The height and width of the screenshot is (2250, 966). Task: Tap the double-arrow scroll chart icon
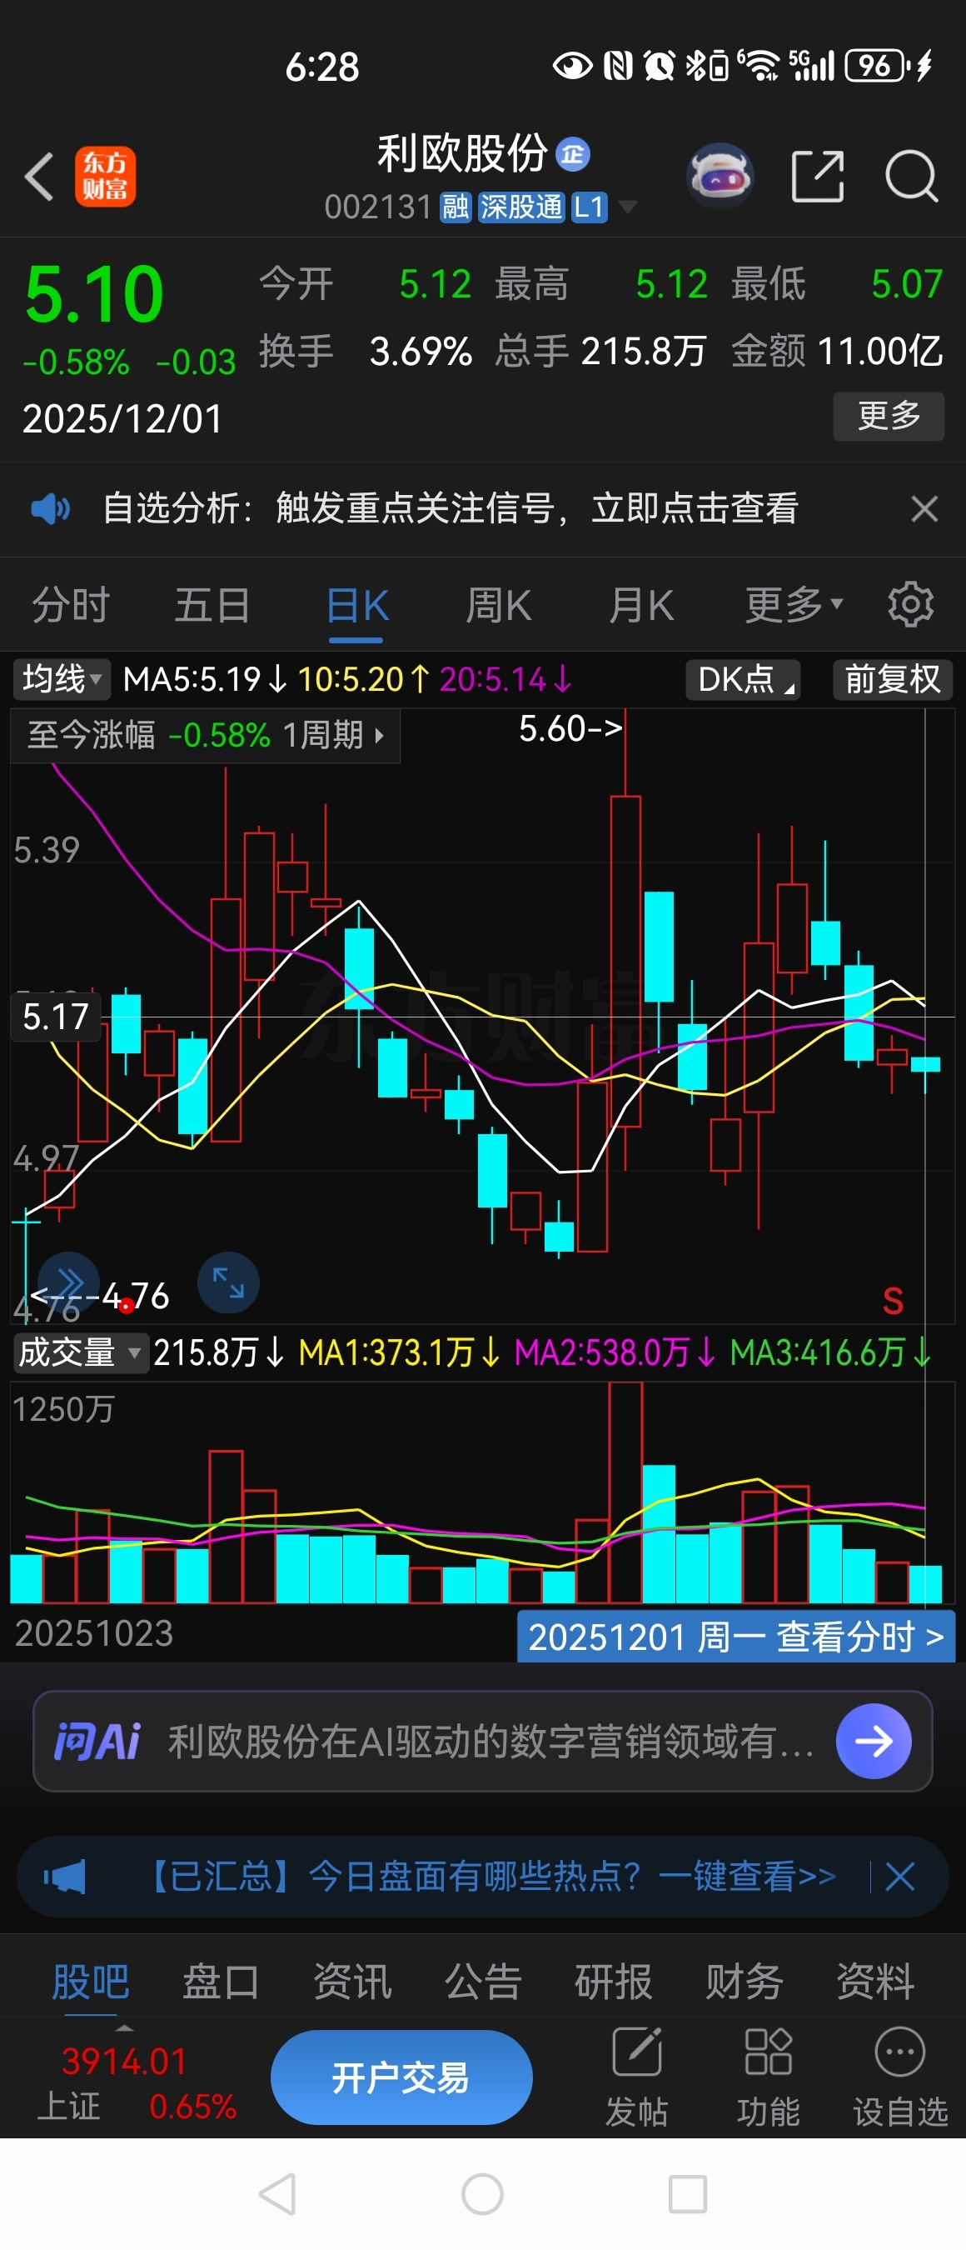[68, 1283]
